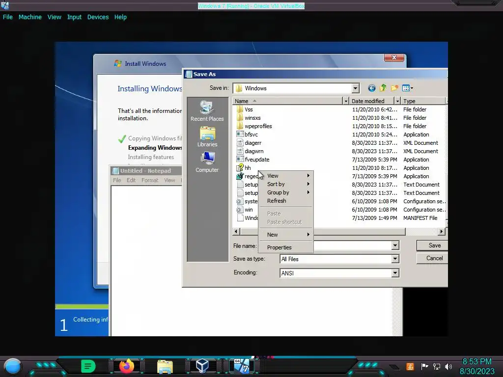Click the network tray icon
This screenshot has width=503, height=377.
click(x=437, y=366)
